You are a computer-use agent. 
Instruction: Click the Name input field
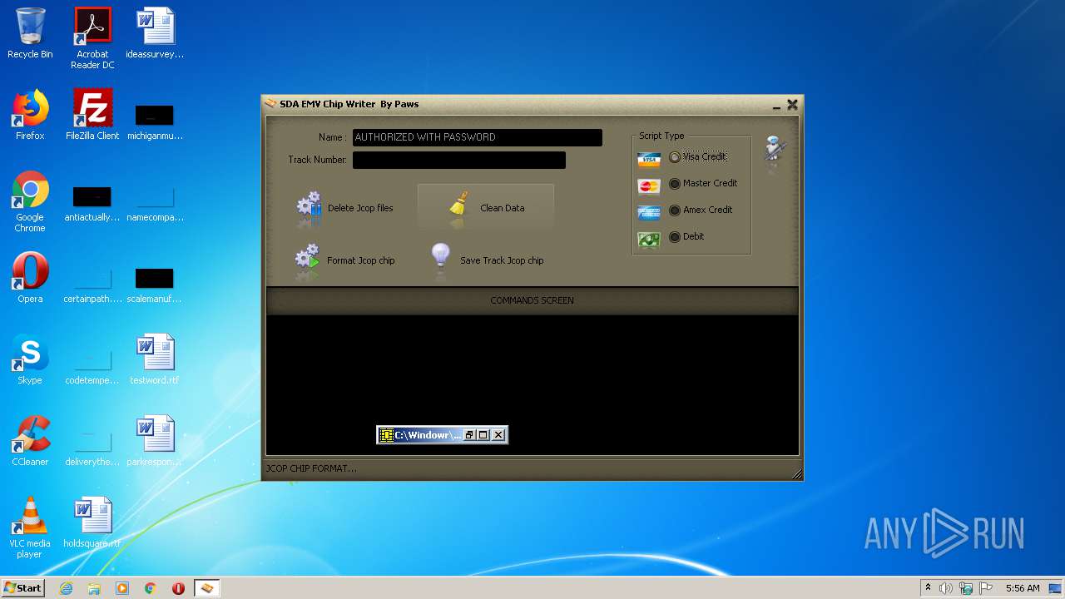point(478,137)
